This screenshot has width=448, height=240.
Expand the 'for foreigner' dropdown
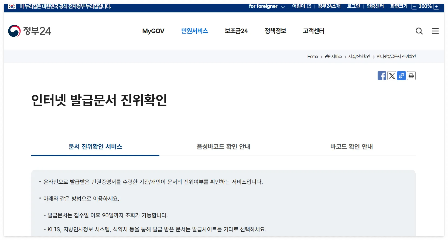pos(267,6)
